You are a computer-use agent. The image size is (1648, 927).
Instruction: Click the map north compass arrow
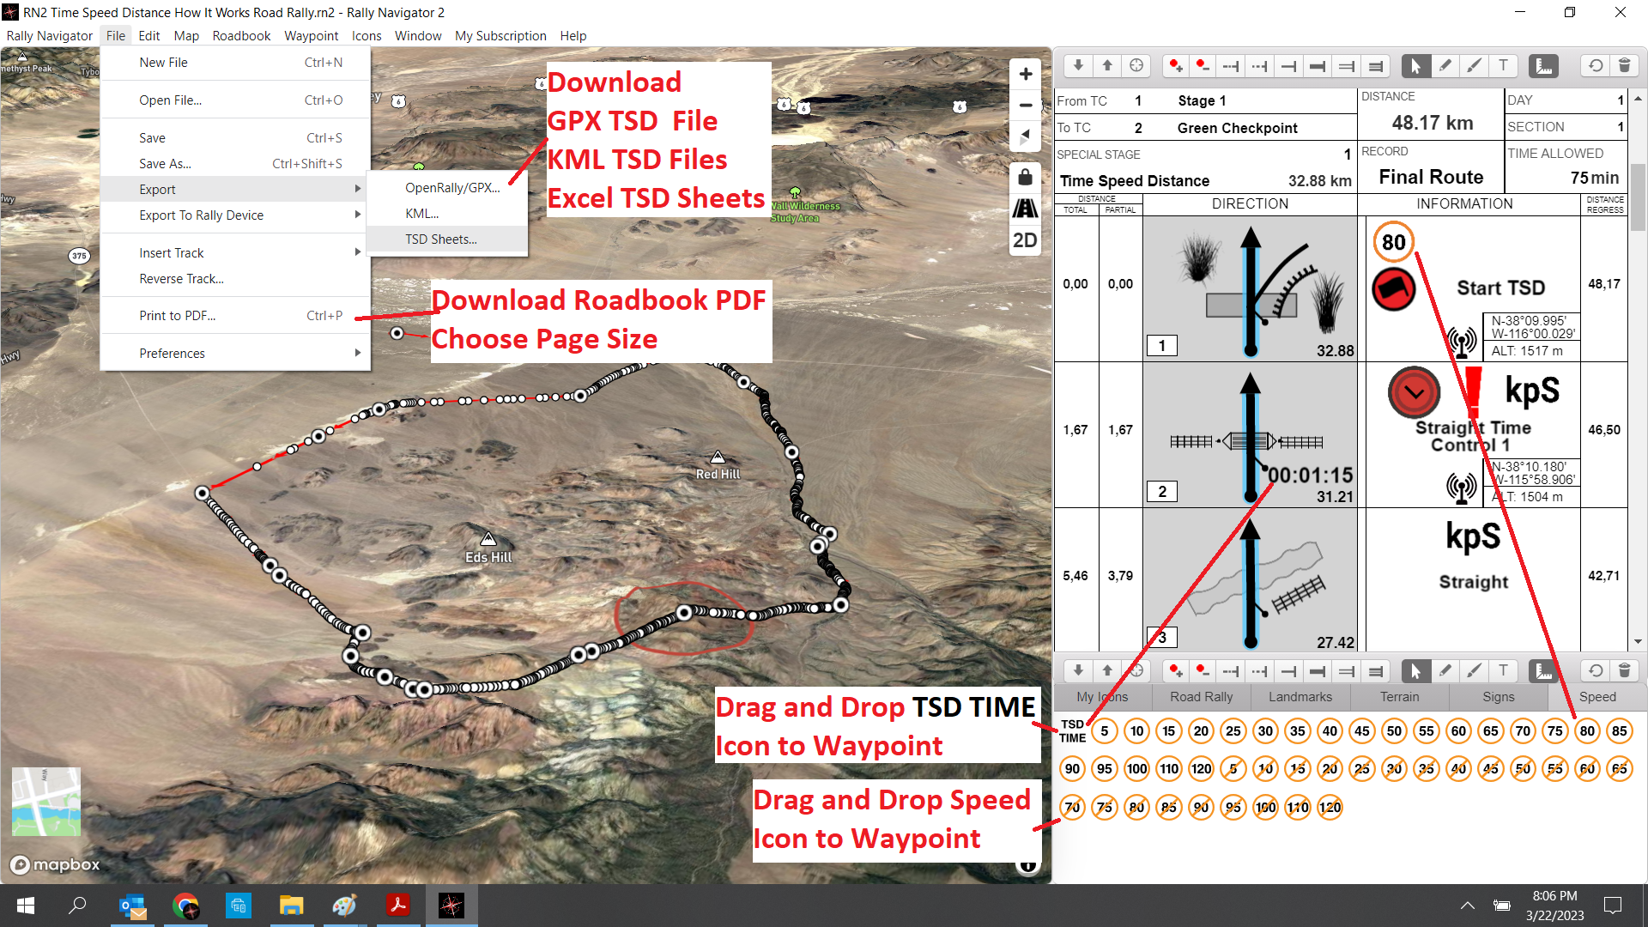[1026, 136]
